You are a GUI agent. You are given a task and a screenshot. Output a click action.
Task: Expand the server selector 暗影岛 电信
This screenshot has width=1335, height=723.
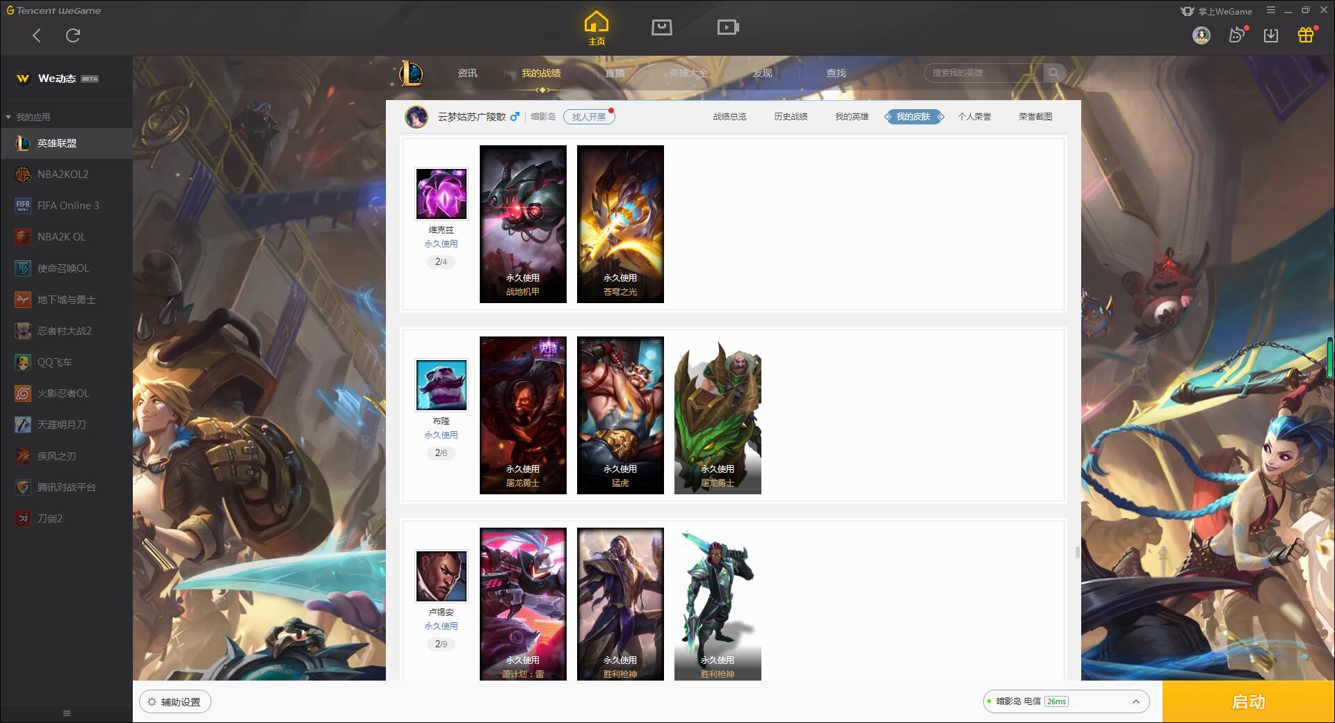(1066, 701)
